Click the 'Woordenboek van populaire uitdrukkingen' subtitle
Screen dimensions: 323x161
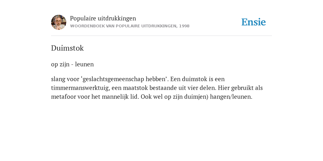pyautogui.click(x=123, y=26)
